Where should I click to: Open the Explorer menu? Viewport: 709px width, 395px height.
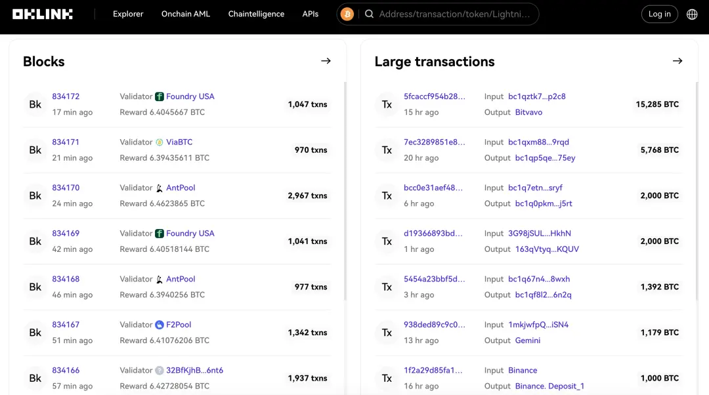[128, 14]
